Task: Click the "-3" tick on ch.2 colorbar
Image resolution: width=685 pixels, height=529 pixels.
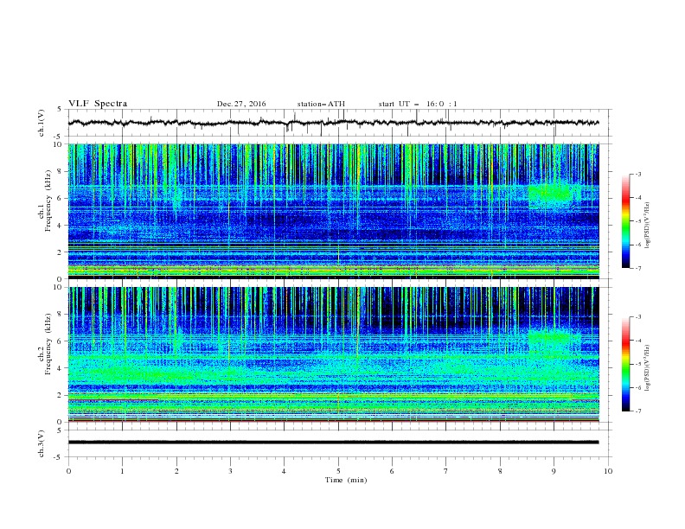Action: [637, 317]
